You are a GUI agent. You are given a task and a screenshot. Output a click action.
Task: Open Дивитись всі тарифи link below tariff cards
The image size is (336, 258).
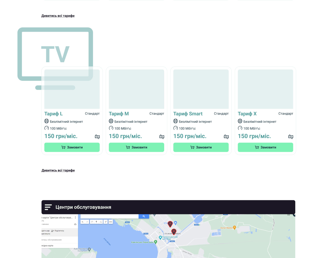(x=58, y=170)
